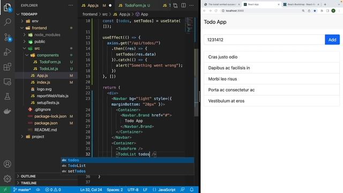Image resolution: width=343 pixels, height=193 pixels.
Task: Open the Search view icon
Action: (x=7, y=22)
